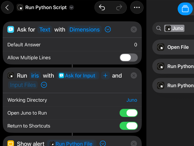
Task: Click the yellow Show alert action icon
Action: pos(11,144)
